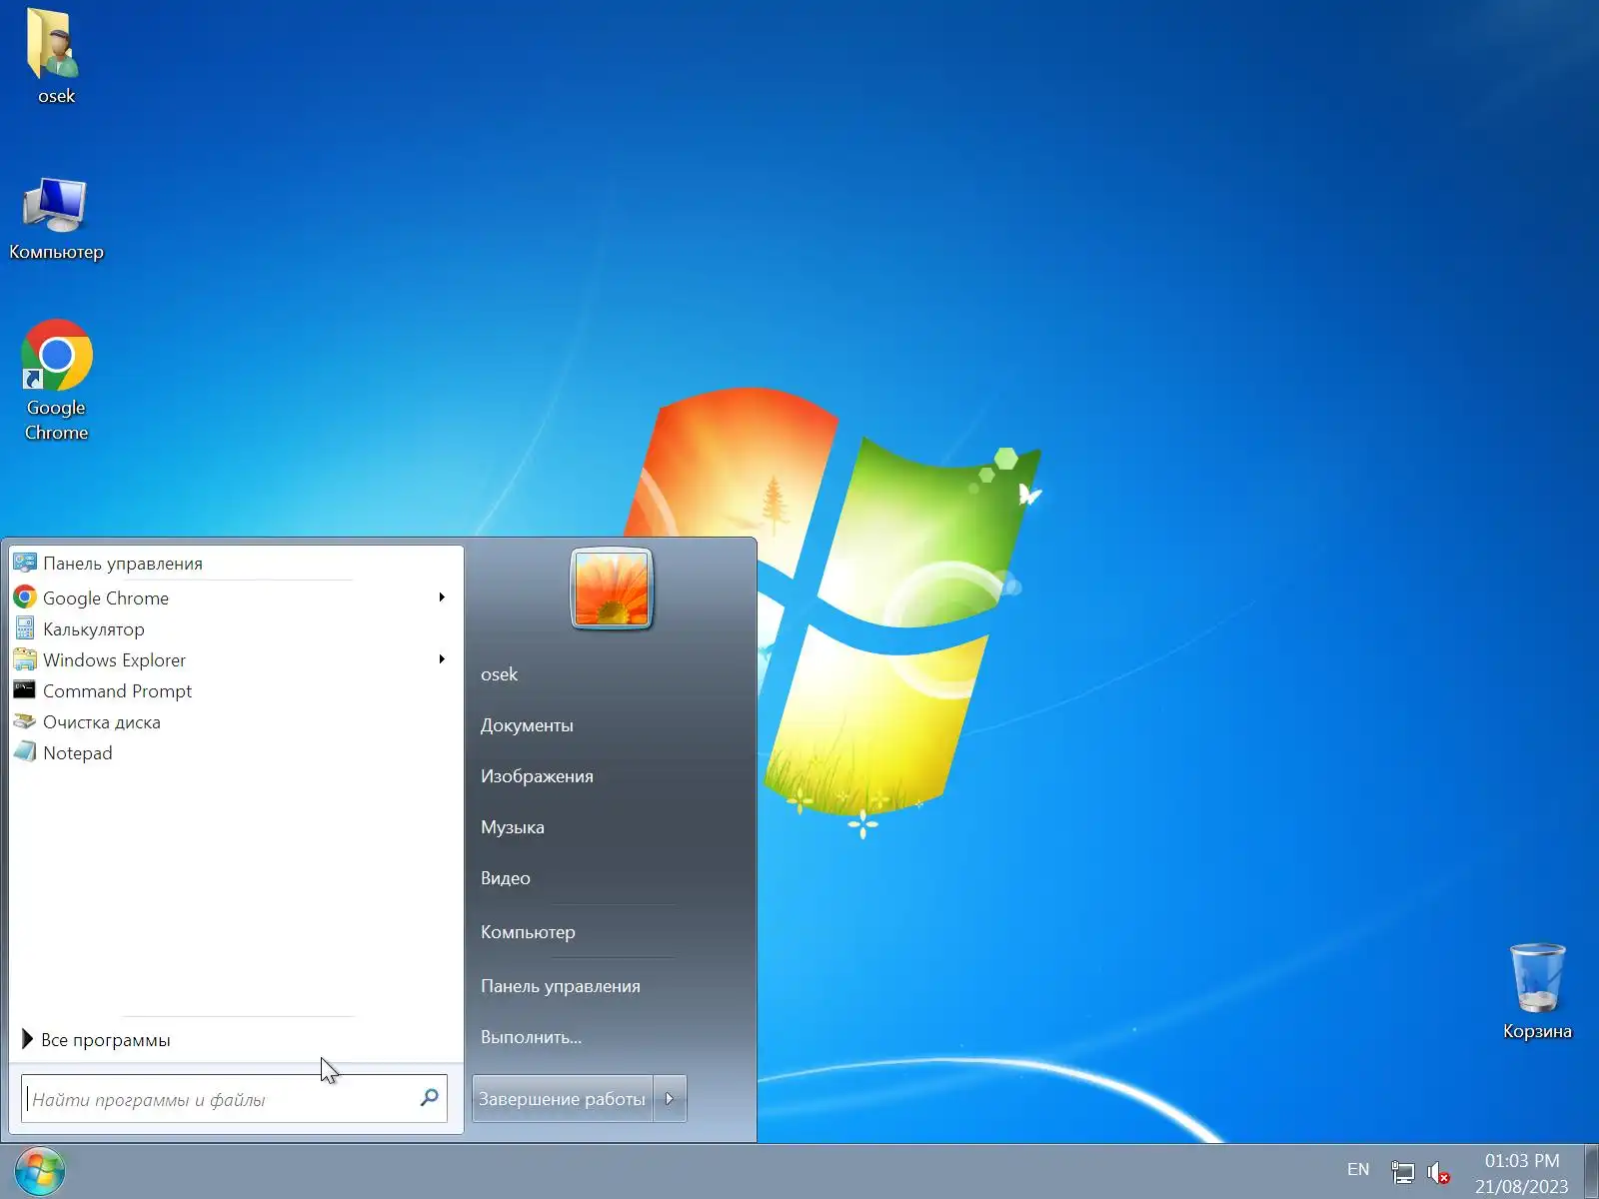Open Компьютер in the Start menu right pane
1599x1199 pixels.
pos(528,932)
